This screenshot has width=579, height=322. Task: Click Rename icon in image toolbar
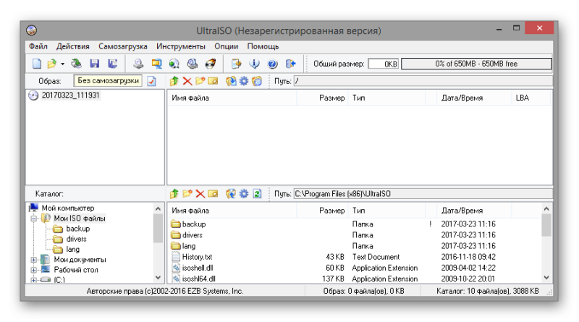pos(213,81)
